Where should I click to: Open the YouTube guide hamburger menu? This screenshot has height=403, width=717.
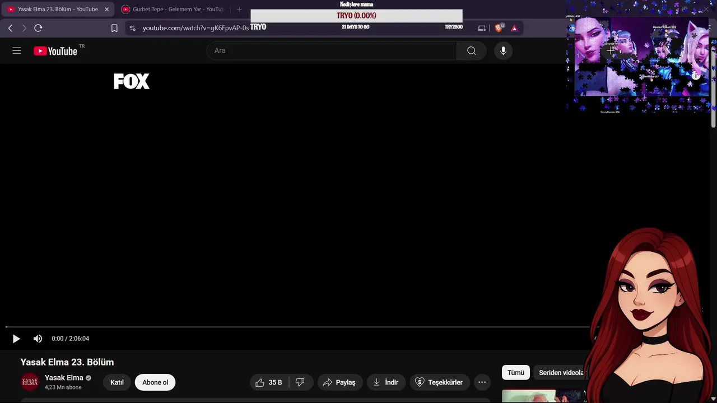(17, 50)
